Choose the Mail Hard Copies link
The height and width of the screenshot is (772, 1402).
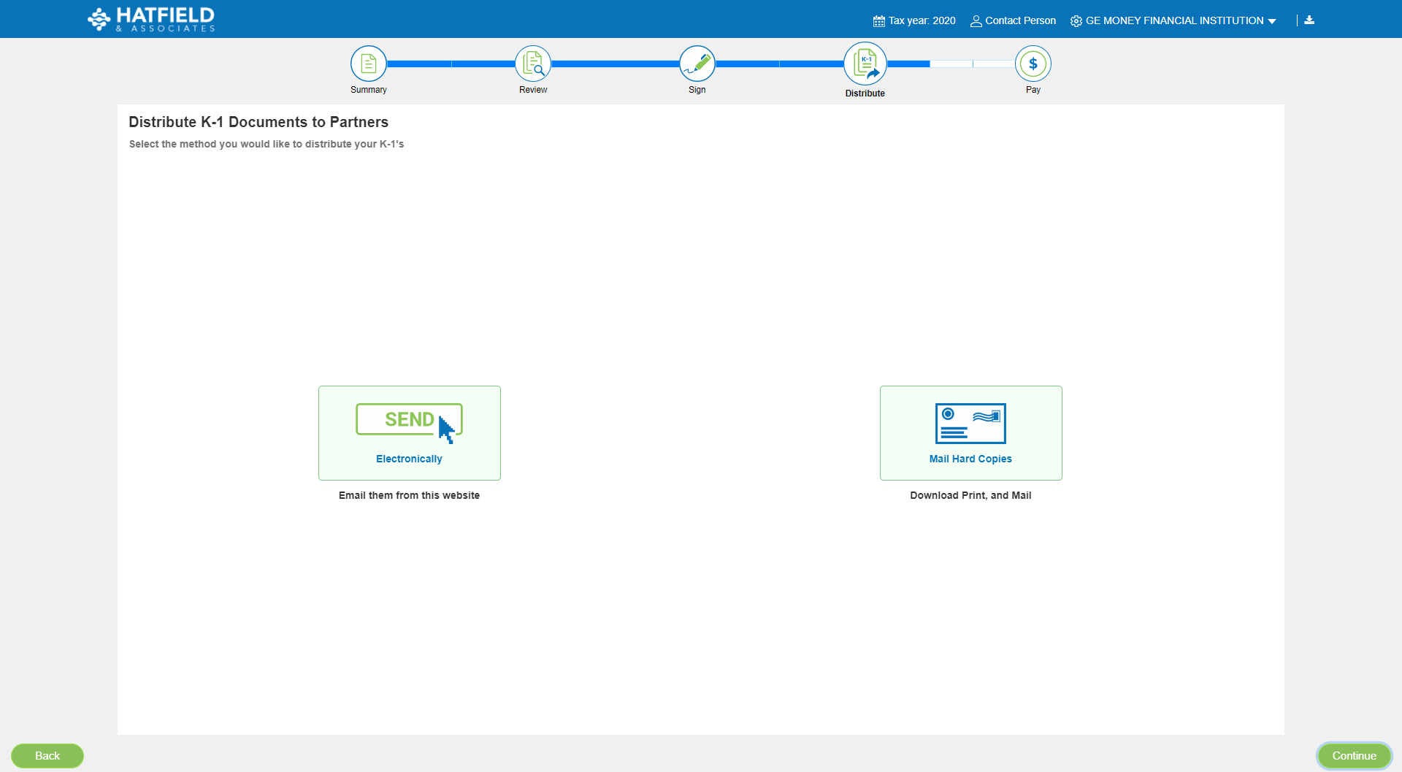pos(970,459)
